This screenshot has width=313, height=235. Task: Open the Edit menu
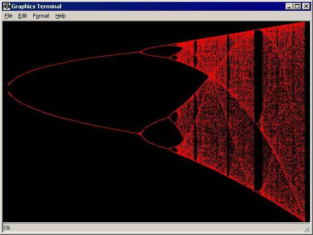[x=22, y=16]
